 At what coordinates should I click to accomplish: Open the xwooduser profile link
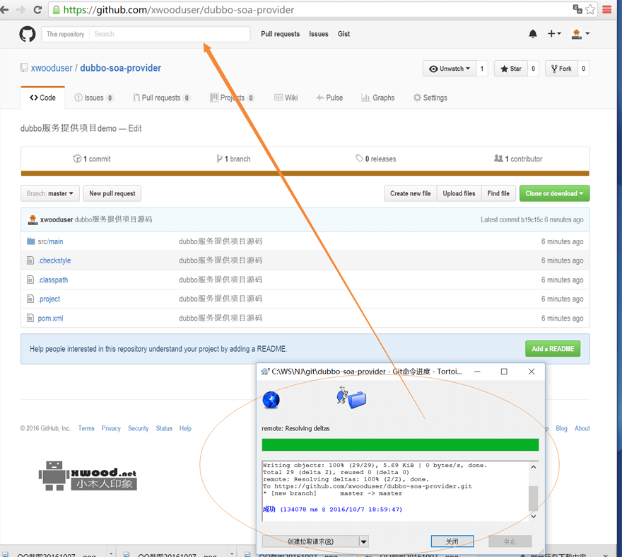click(52, 68)
